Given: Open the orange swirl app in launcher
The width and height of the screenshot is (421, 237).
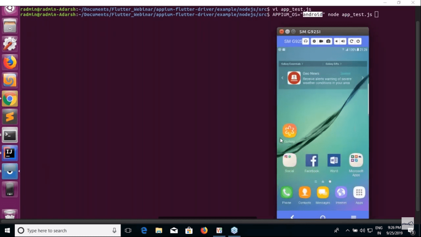Looking at the screenshot, I should [x=10, y=81].
